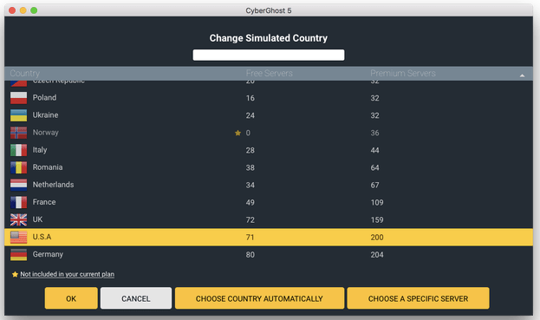
Task: Sort by the Premium Servers column header
Action: pos(403,73)
